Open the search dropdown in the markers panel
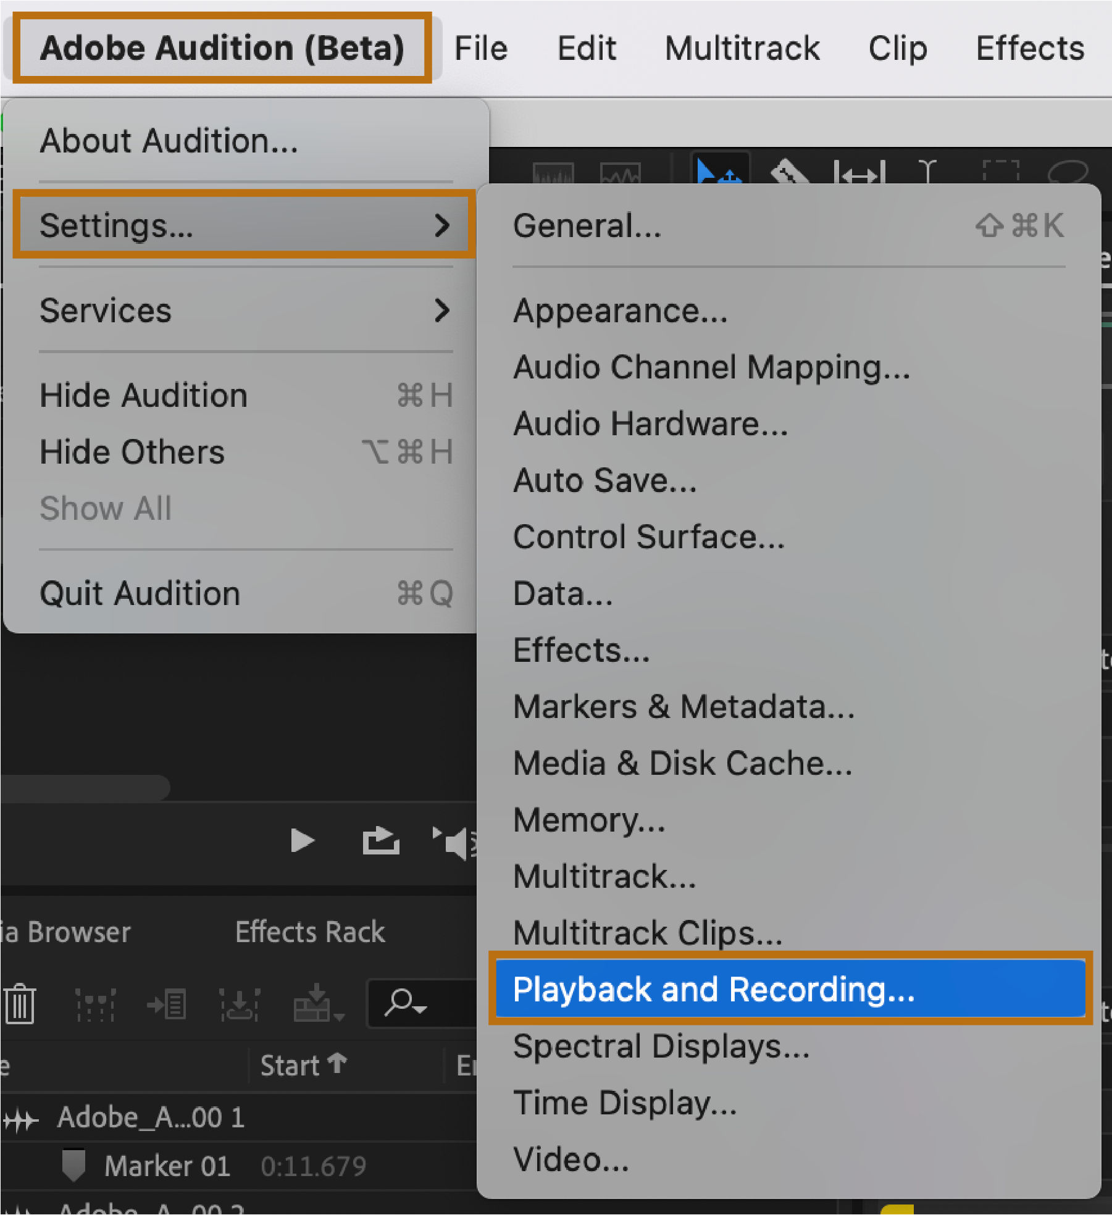Viewport: 1112px width, 1215px height. pos(406,1003)
